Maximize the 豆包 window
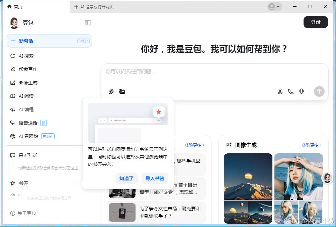The width and height of the screenshot is (336, 227). [x=310, y=7]
